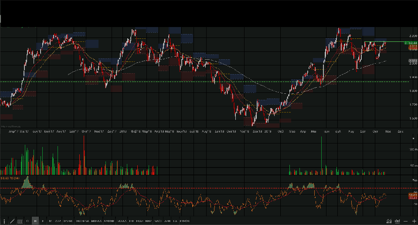The height and width of the screenshot is (225, 418).
Task: Click the TA button in bottom toolbar
Action: [175, 221]
